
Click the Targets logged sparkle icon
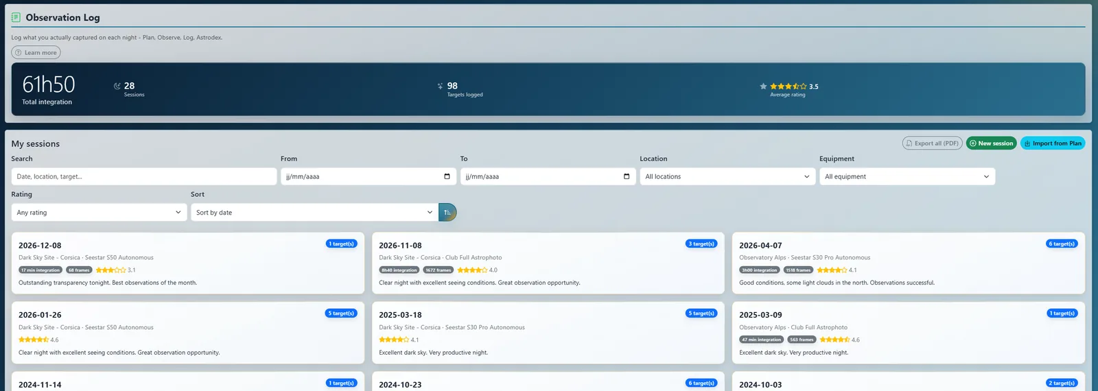tap(440, 86)
